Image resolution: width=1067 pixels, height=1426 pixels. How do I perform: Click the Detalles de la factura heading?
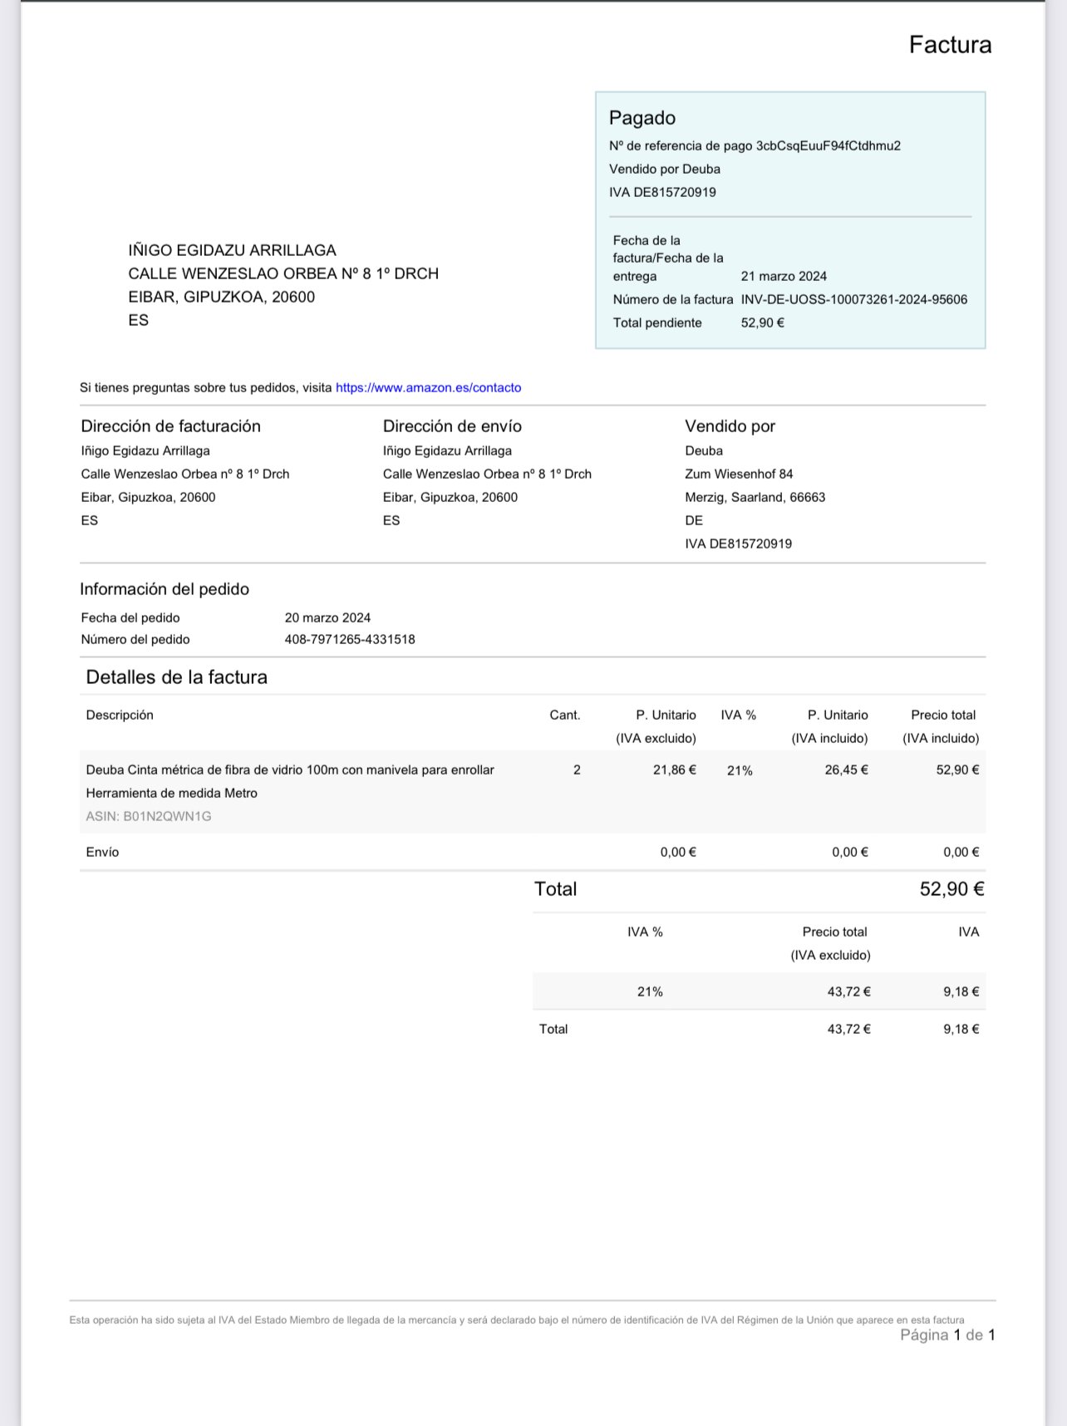pos(176,677)
